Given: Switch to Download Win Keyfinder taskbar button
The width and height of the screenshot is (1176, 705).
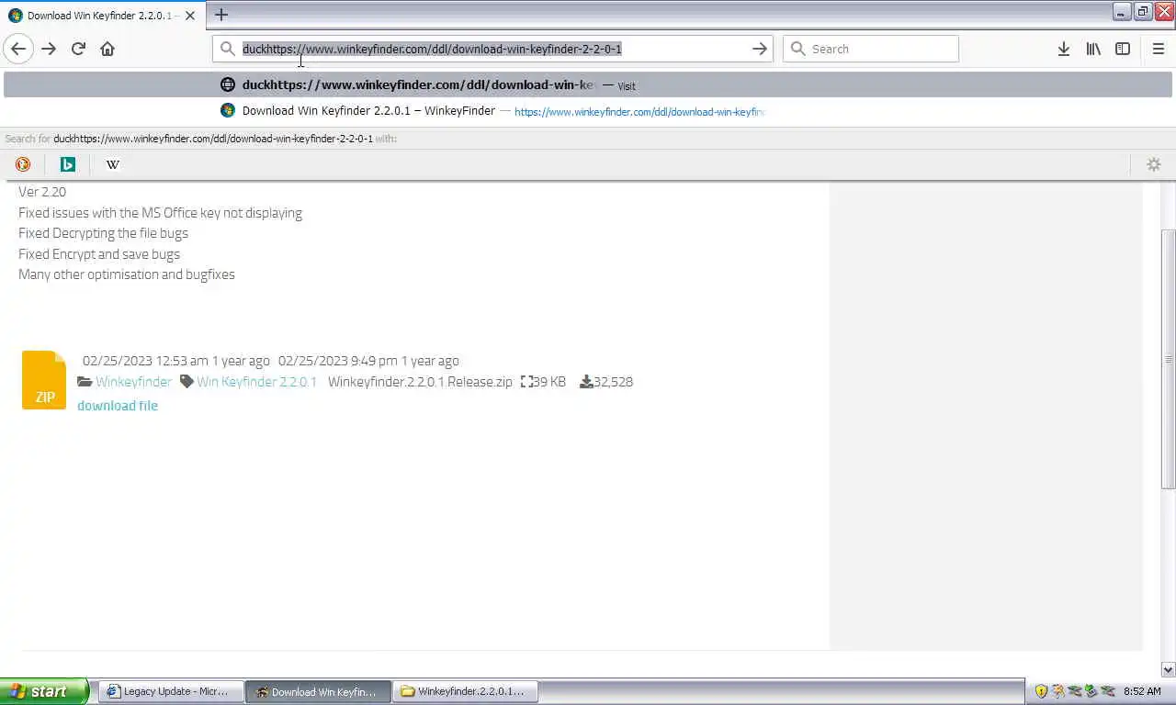Looking at the screenshot, I should pyautogui.click(x=319, y=691).
